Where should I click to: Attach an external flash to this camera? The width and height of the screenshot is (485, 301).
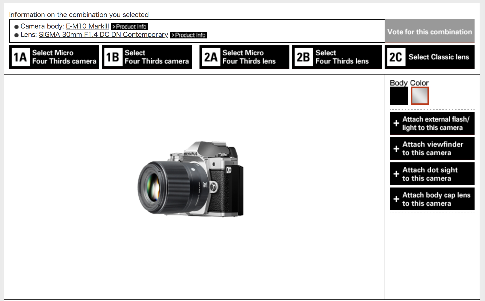(432, 123)
